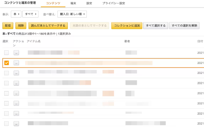Switch to the 端末 tab
Image resolution: width=204 pixels, height=127 pixels.
pyautogui.click(x=73, y=3)
